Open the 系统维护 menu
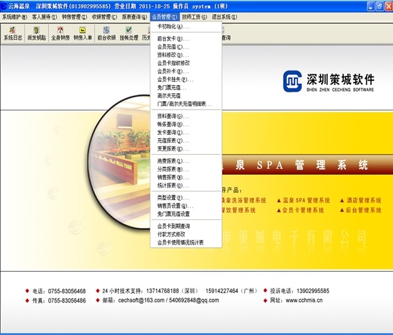The height and width of the screenshot is (335, 393). 15,17
